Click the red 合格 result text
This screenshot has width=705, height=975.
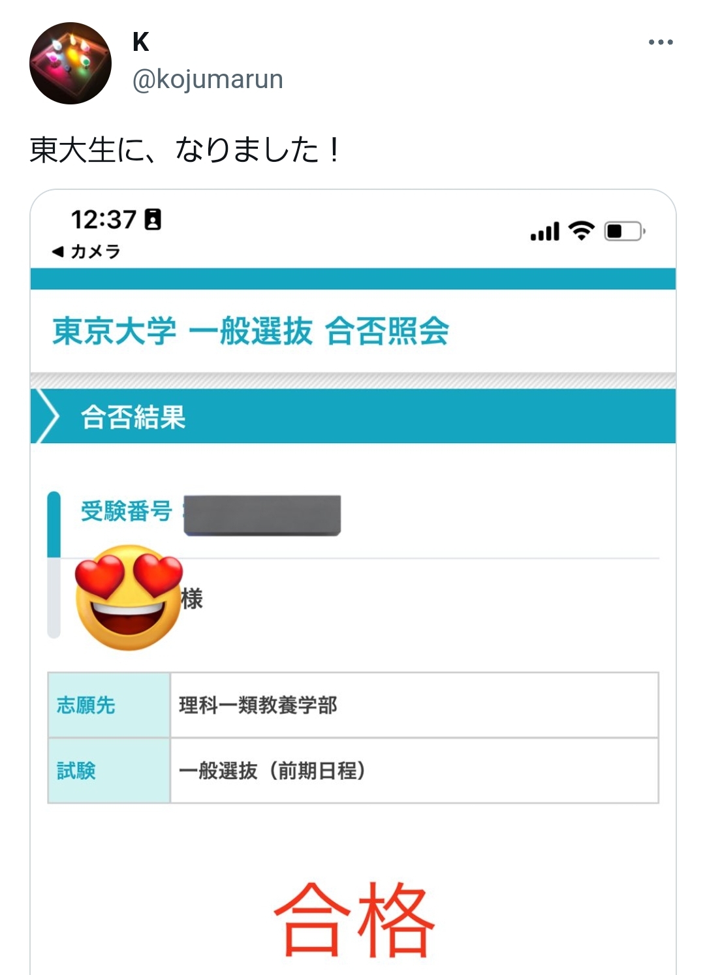[x=353, y=920]
